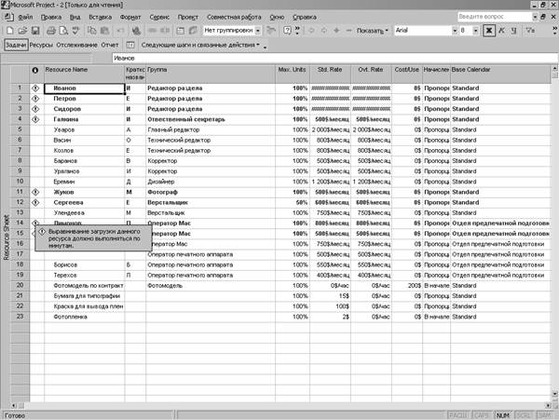The width and height of the screenshot is (559, 420).
Task: Click the Outdent left arrow icon
Action: tap(311, 31)
